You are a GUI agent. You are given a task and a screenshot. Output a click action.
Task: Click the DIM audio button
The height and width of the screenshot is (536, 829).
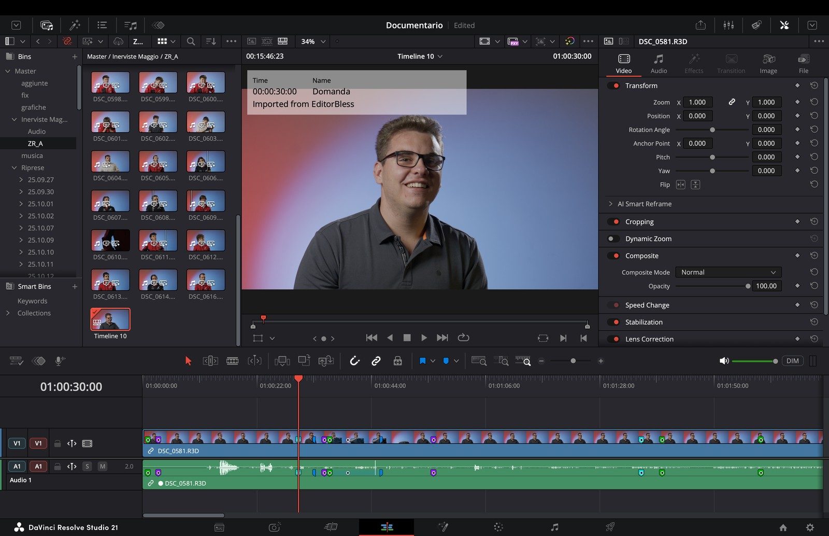point(793,361)
